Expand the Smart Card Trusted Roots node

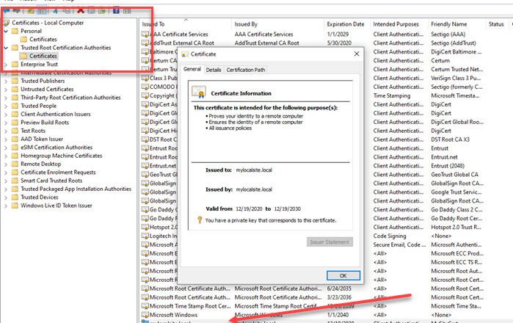pyautogui.click(x=6, y=181)
